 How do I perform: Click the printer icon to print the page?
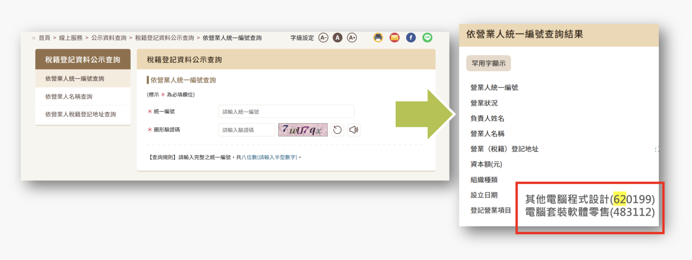[x=378, y=38]
